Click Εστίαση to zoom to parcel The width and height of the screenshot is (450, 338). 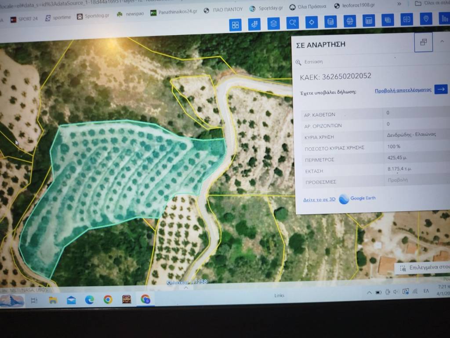tap(313, 62)
